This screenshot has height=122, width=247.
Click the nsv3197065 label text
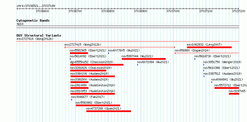pos(237,91)
